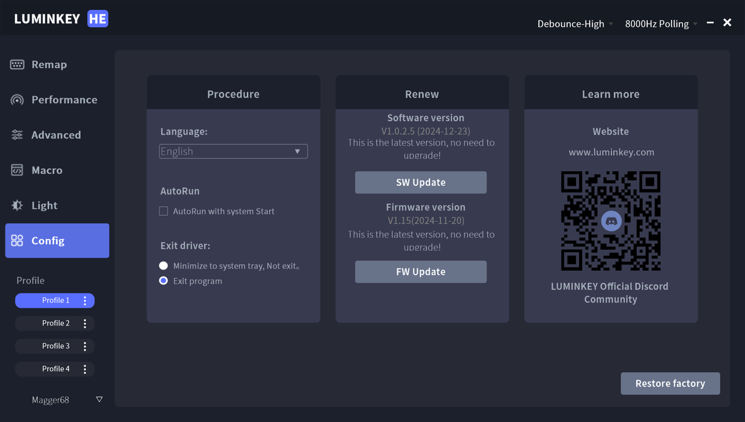The image size is (745, 422).
Task: Open the www.luminkey.com website link
Action: 611,152
